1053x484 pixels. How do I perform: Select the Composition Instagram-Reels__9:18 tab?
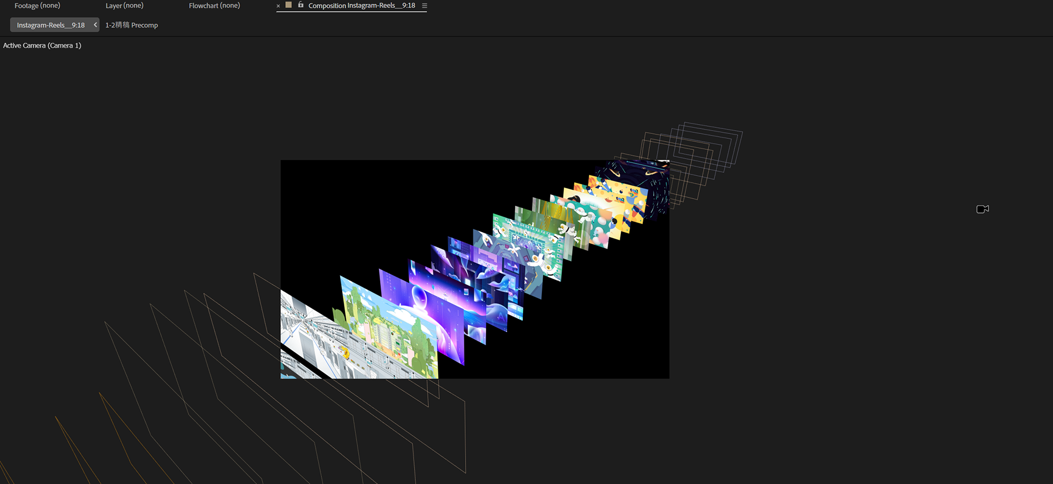point(361,5)
